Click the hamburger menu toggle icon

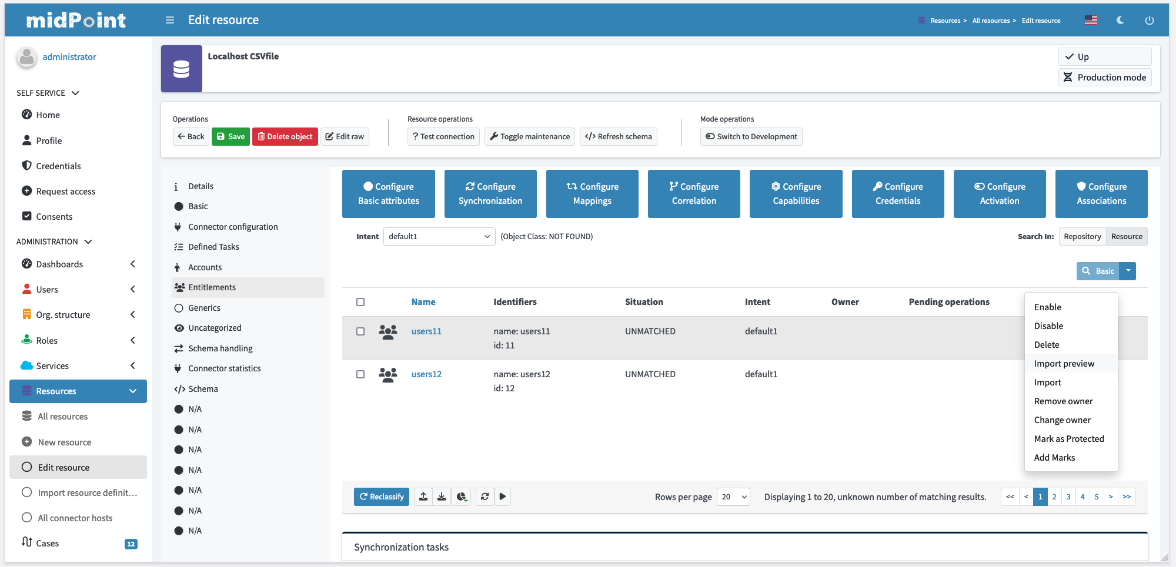click(170, 20)
